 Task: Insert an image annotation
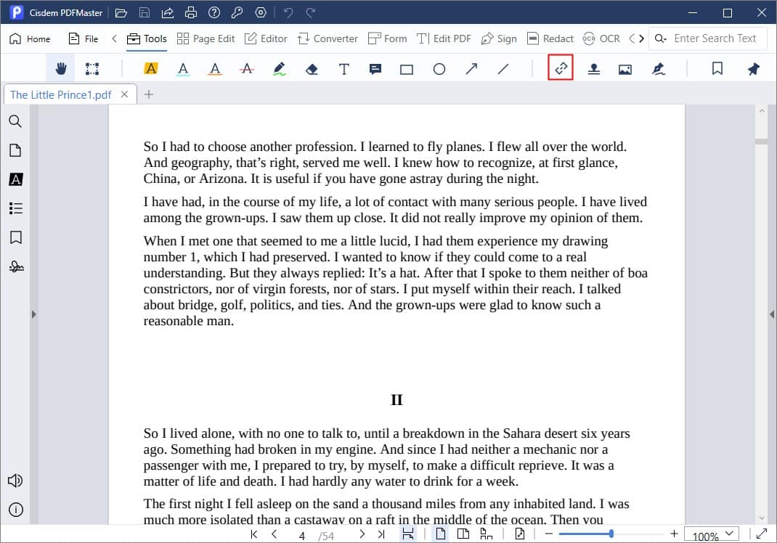pyautogui.click(x=625, y=68)
